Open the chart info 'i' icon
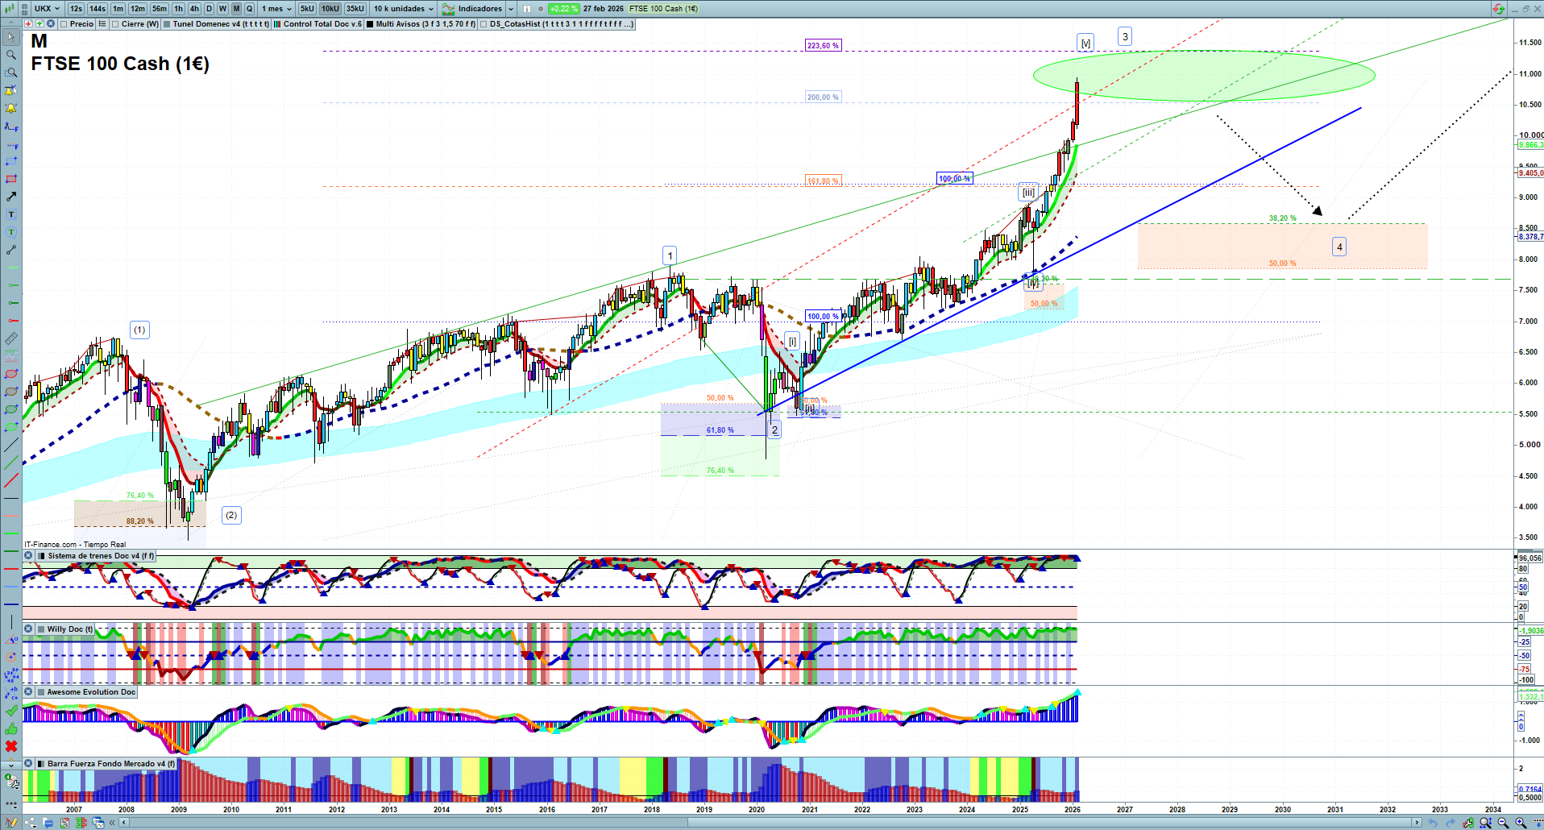The height and width of the screenshot is (830, 1544). tap(527, 9)
